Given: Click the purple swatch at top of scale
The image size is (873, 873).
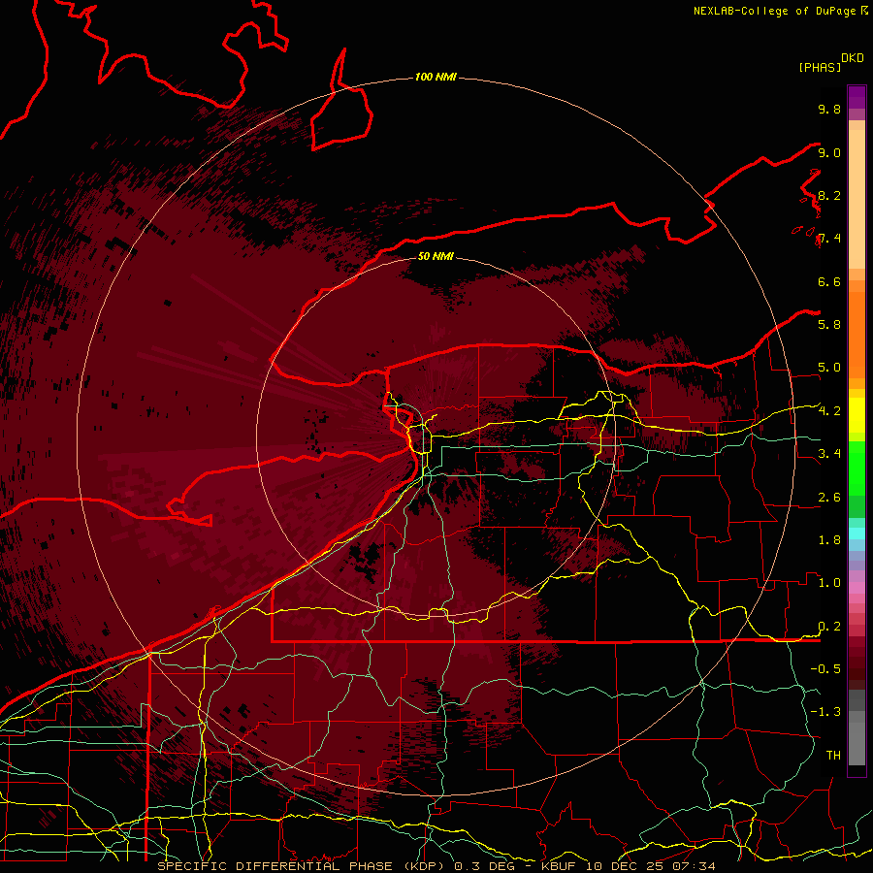Looking at the screenshot, I should click(x=857, y=97).
